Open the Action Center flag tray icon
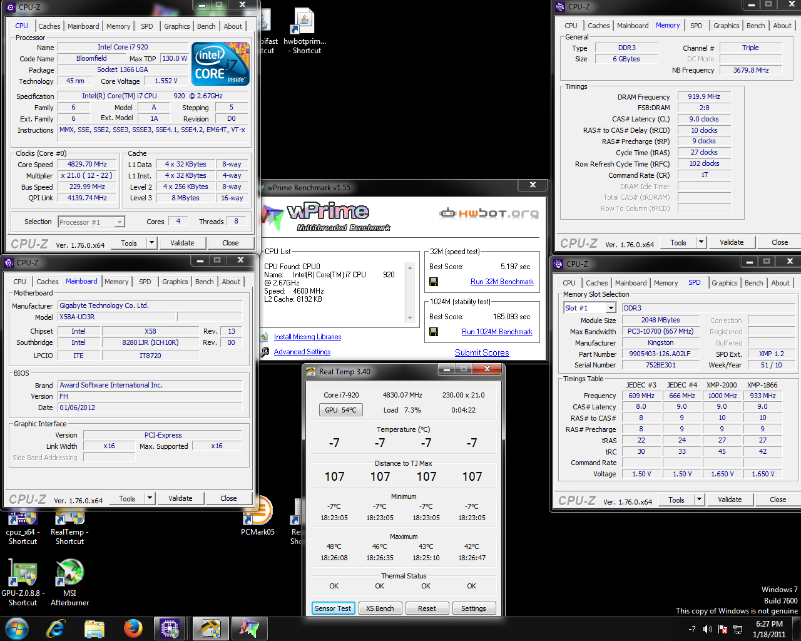801x641 pixels. pos(723,629)
